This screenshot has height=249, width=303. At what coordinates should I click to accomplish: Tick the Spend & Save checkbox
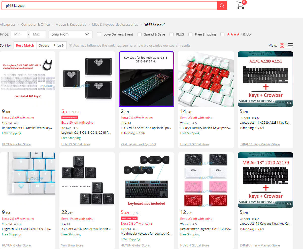[x=140, y=34]
